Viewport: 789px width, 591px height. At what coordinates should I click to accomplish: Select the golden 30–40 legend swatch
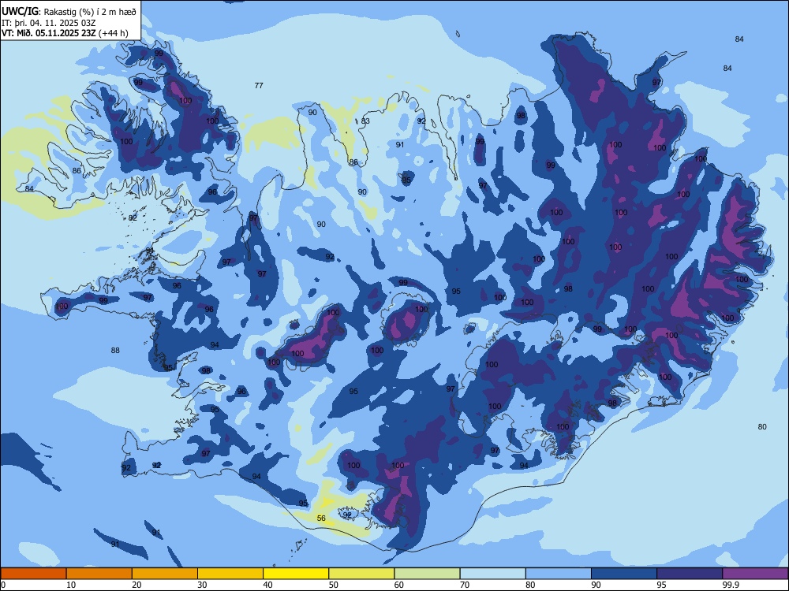[x=230, y=574]
